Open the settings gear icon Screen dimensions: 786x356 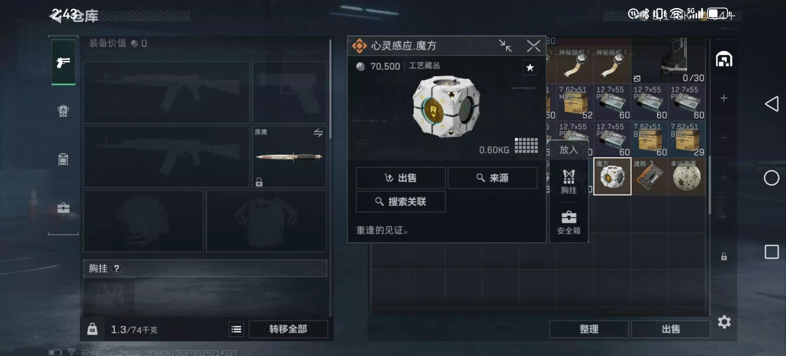[724, 322]
